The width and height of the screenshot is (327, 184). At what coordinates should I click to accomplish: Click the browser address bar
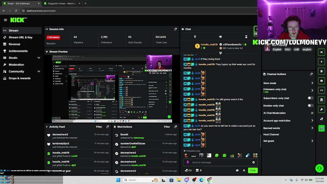(138, 11)
